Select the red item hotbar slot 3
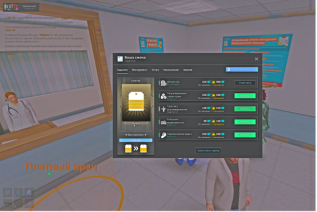This screenshot has height=212, width=317. point(29,204)
